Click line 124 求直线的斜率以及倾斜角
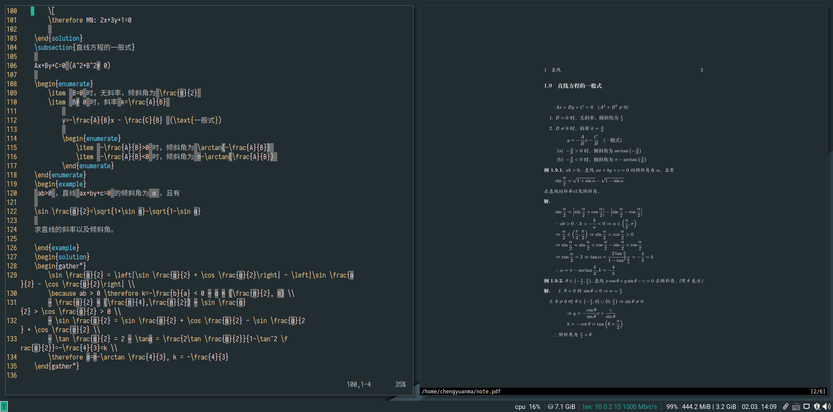The height and width of the screenshot is (412, 833). 75,229
